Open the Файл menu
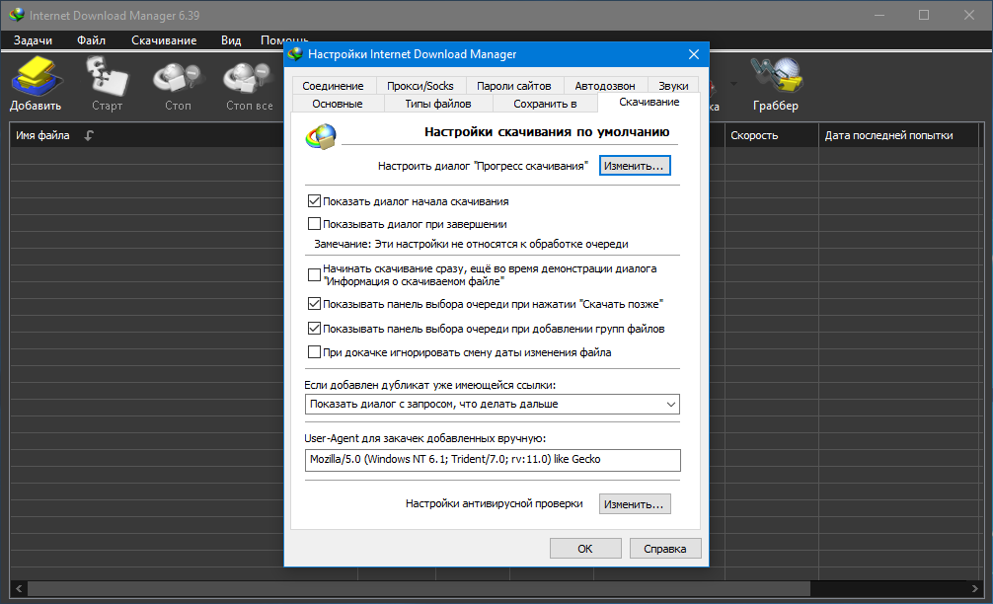This screenshot has width=993, height=604. [x=91, y=40]
